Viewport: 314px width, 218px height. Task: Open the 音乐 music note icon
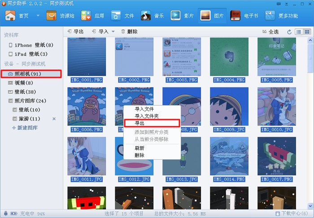coord(146,16)
